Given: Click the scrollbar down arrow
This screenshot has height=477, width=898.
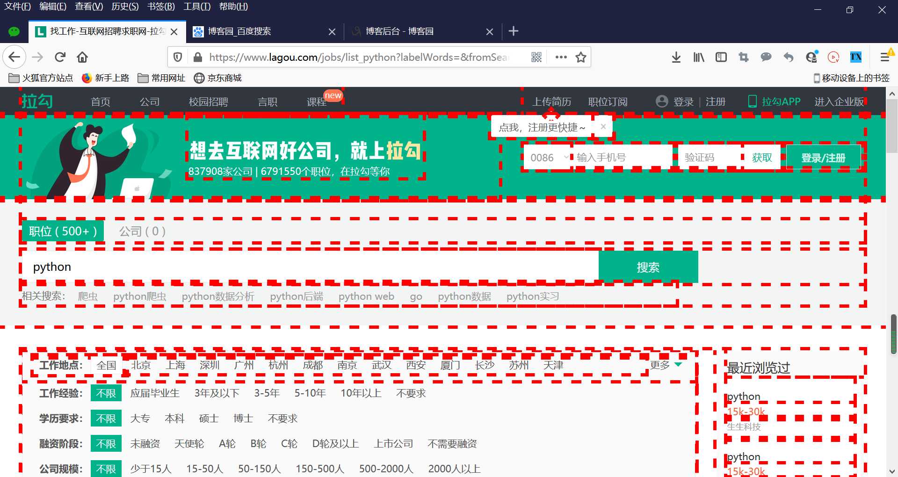Looking at the screenshot, I should point(892,471).
